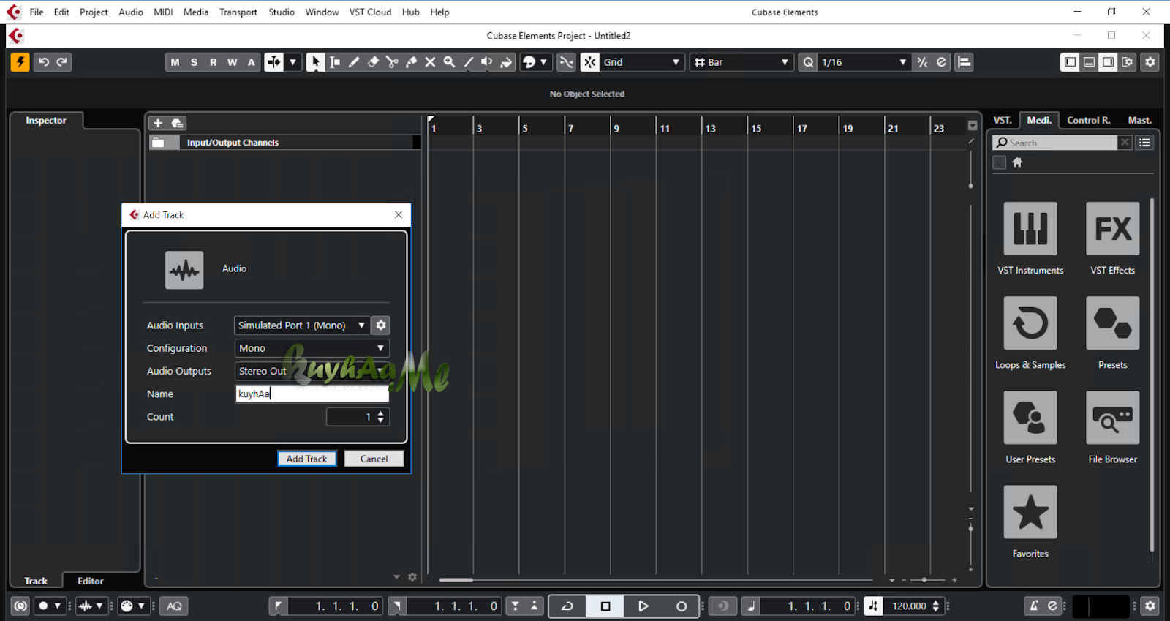
Task: Open the Grid snap type dropdown
Action: click(642, 62)
